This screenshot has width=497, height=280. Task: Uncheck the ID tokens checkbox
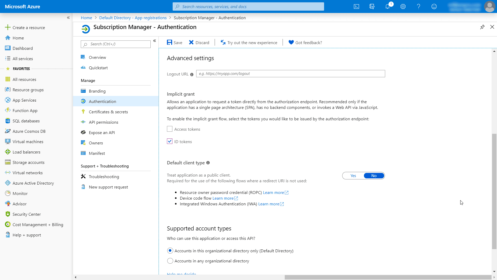coord(170,141)
